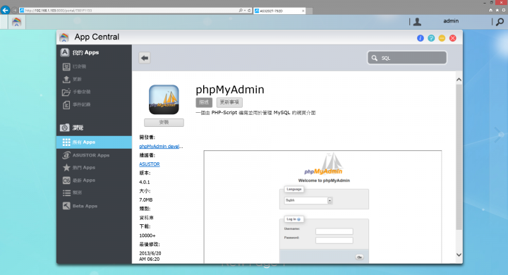The width and height of the screenshot is (508, 275).
Task: Switch to the Description (描述) tab
Action: pyautogui.click(x=204, y=102)
